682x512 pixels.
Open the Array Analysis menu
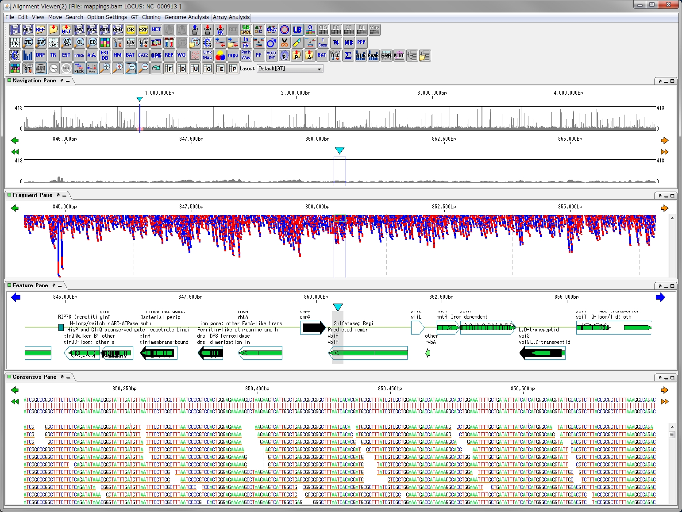[231, 17]
